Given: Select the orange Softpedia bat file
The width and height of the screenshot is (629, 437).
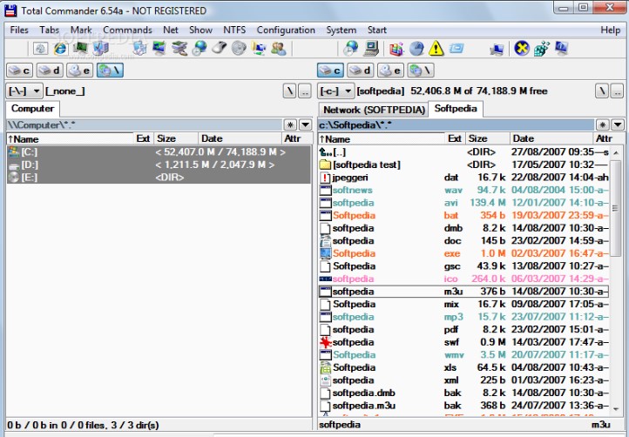Looking at the screenshot, I should 464,216.
